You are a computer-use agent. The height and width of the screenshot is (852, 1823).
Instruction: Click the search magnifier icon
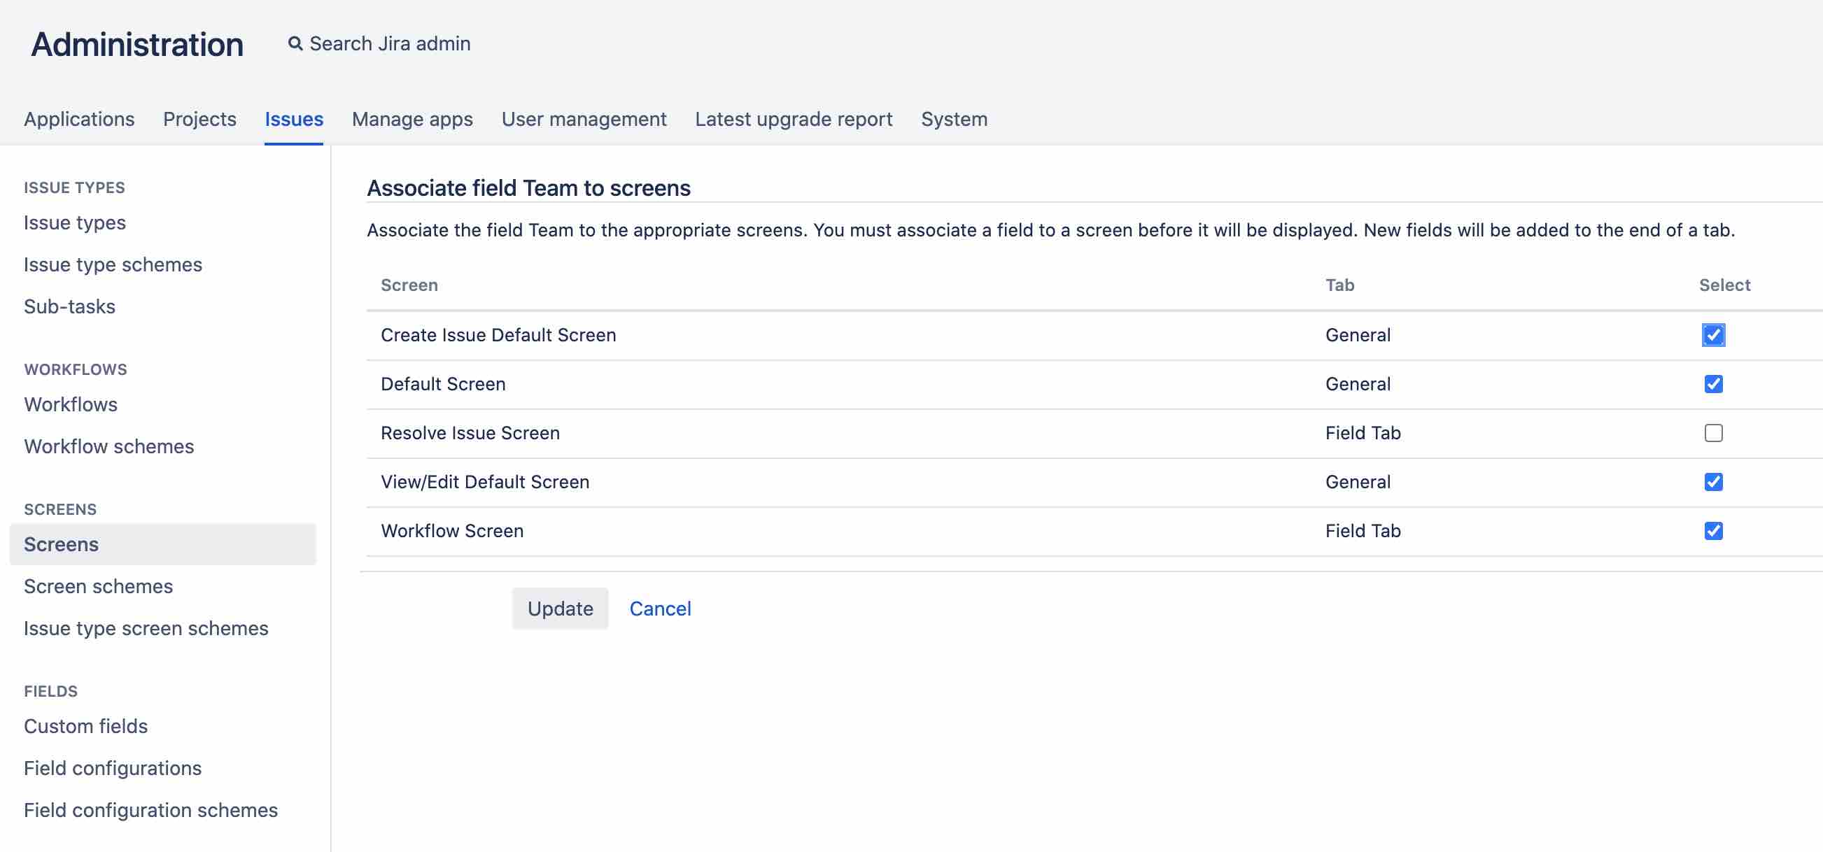pyautogui.click(x=295, y=44)
